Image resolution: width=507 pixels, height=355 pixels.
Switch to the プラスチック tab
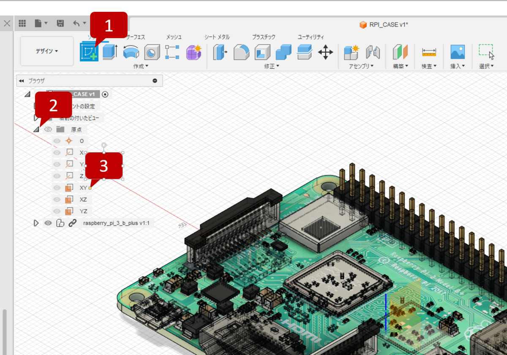pos(264,37)
